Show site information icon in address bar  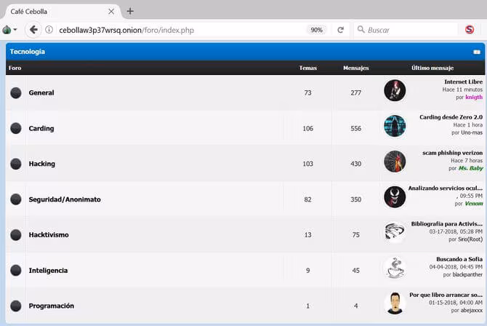pos(49,30)
